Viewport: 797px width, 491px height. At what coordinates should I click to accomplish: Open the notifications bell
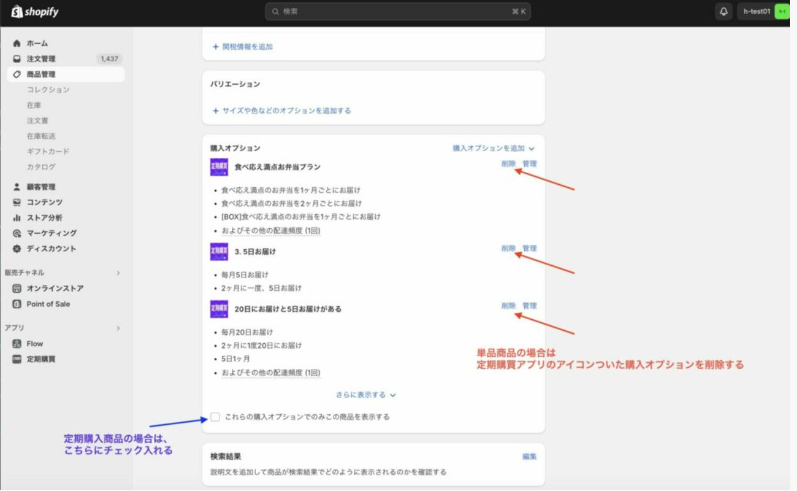(724, 12)
